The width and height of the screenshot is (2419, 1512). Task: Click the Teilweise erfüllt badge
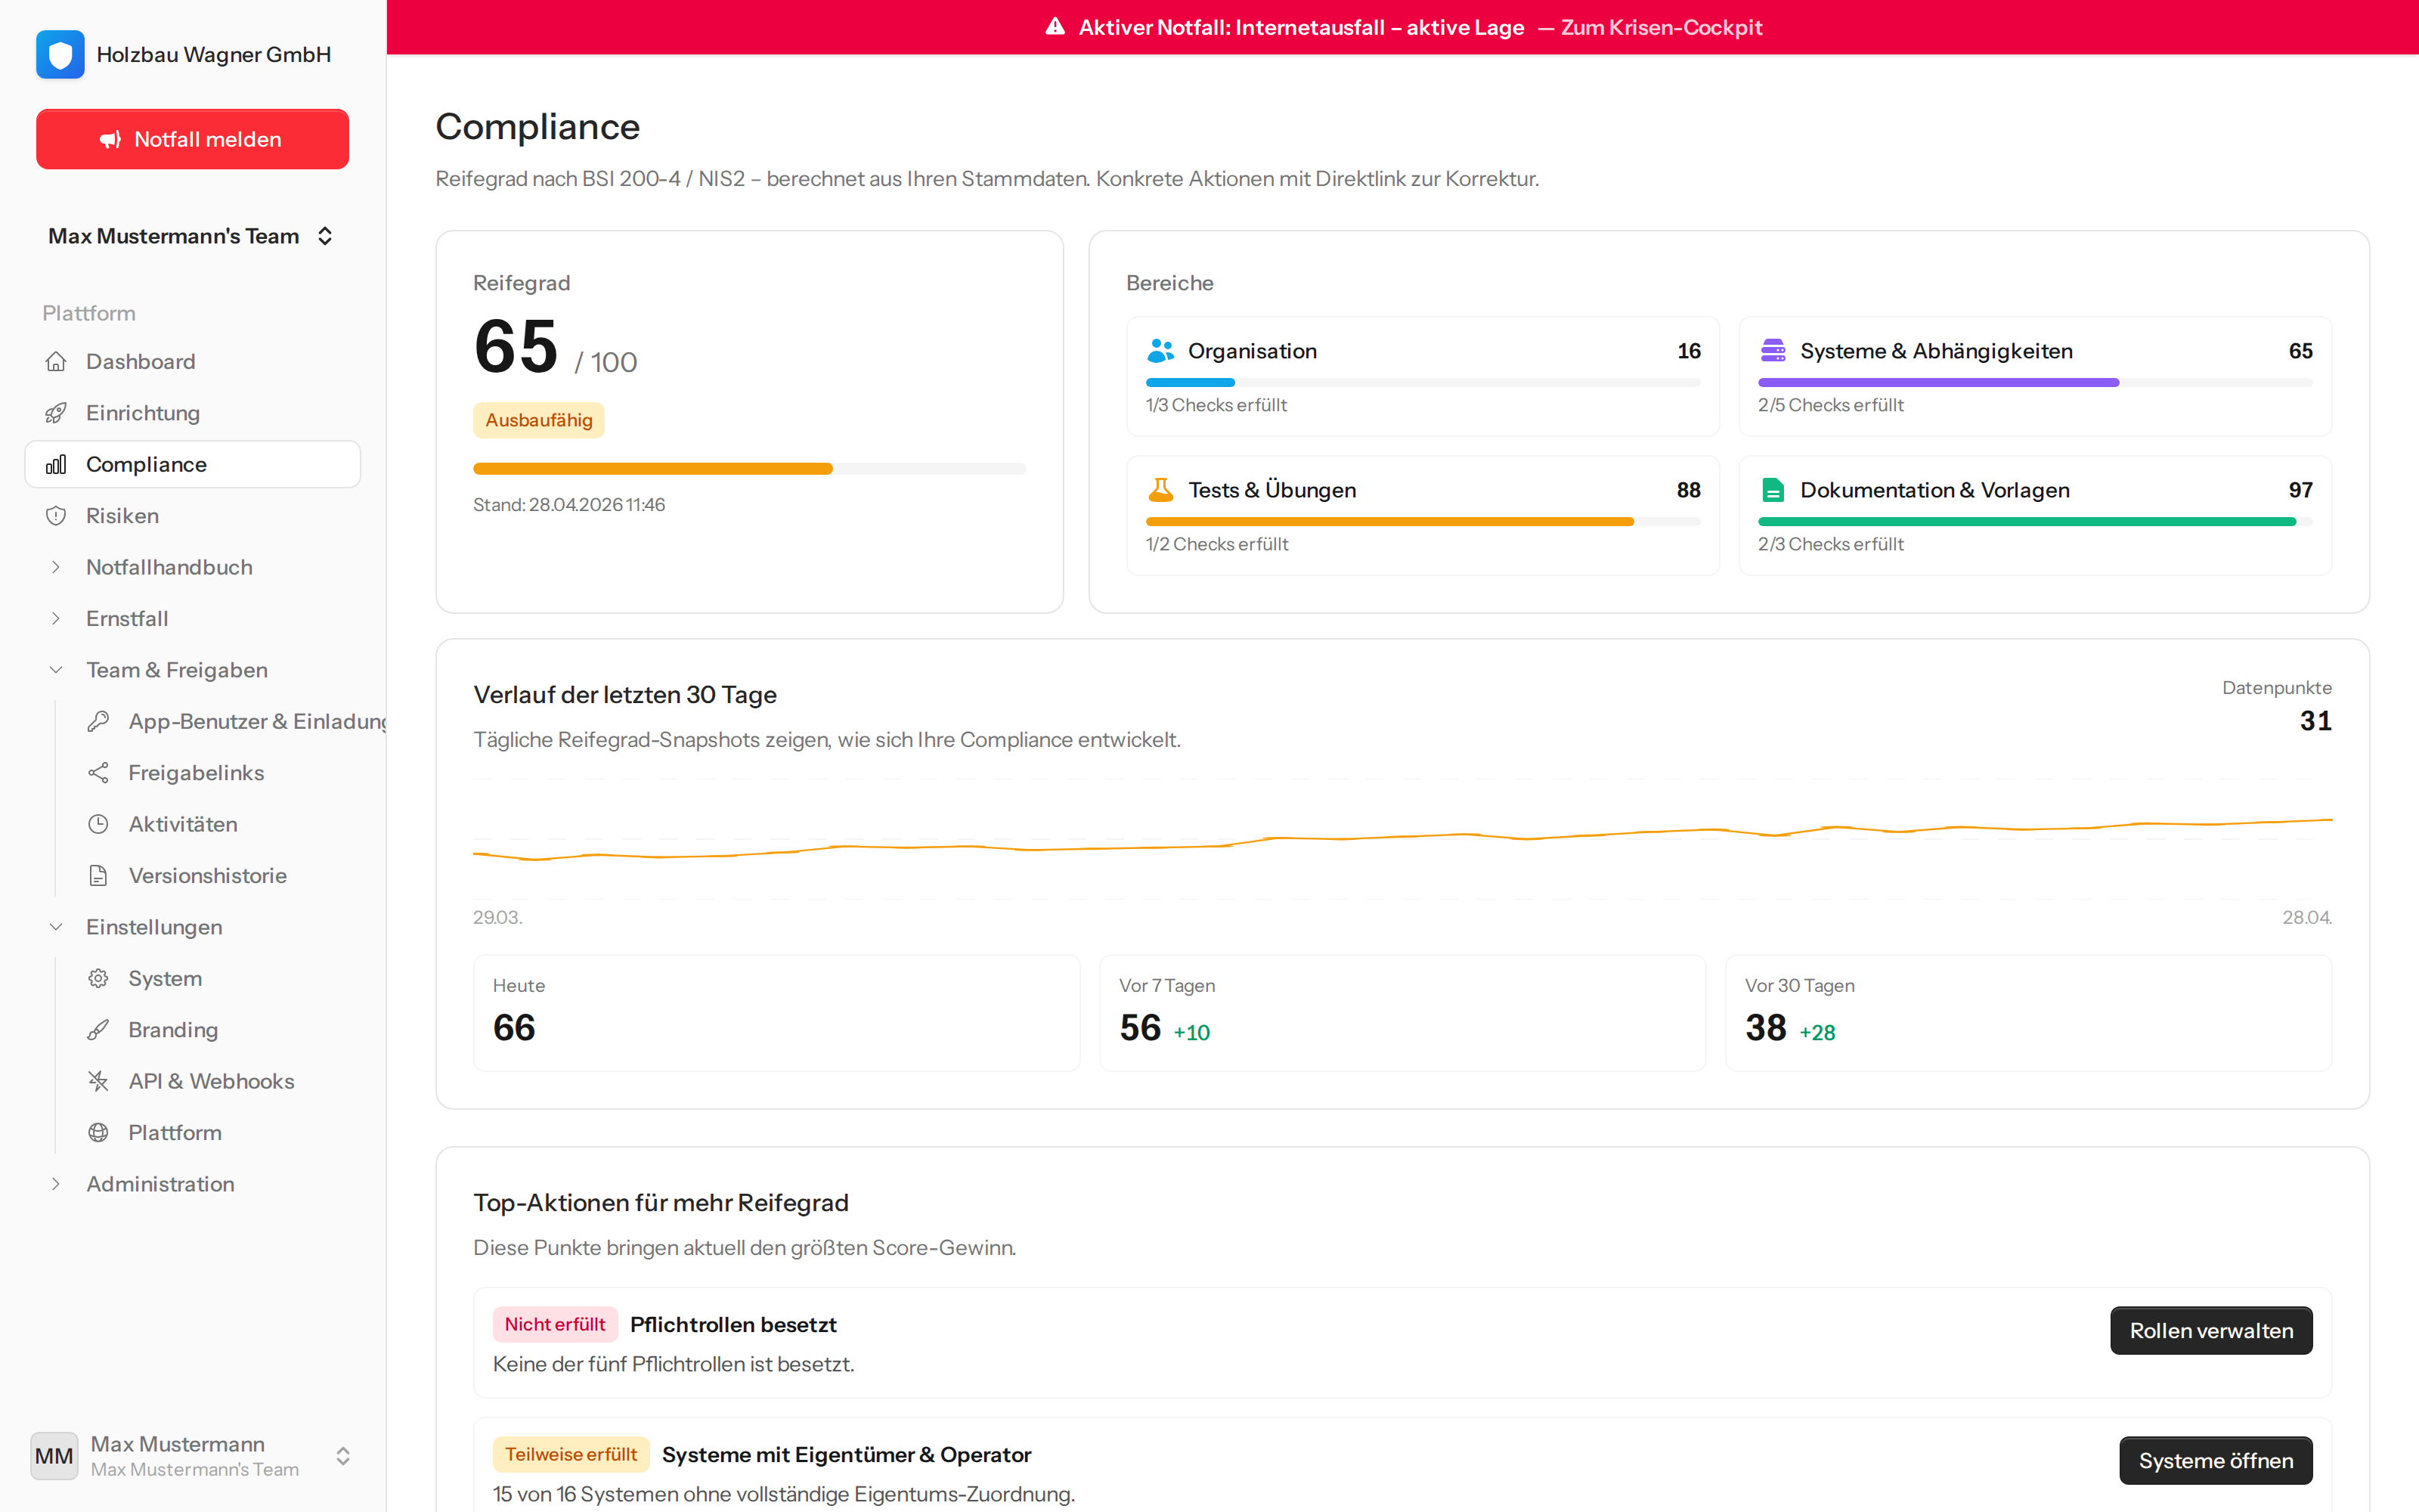click(571, 1454)
